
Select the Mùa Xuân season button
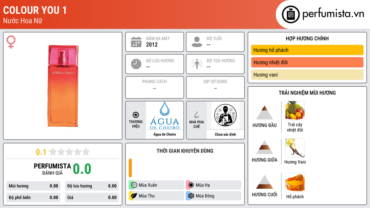click(x=156, y=185)
